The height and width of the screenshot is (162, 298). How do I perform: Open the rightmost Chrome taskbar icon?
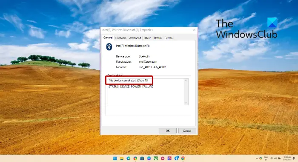tap(183, 159)
